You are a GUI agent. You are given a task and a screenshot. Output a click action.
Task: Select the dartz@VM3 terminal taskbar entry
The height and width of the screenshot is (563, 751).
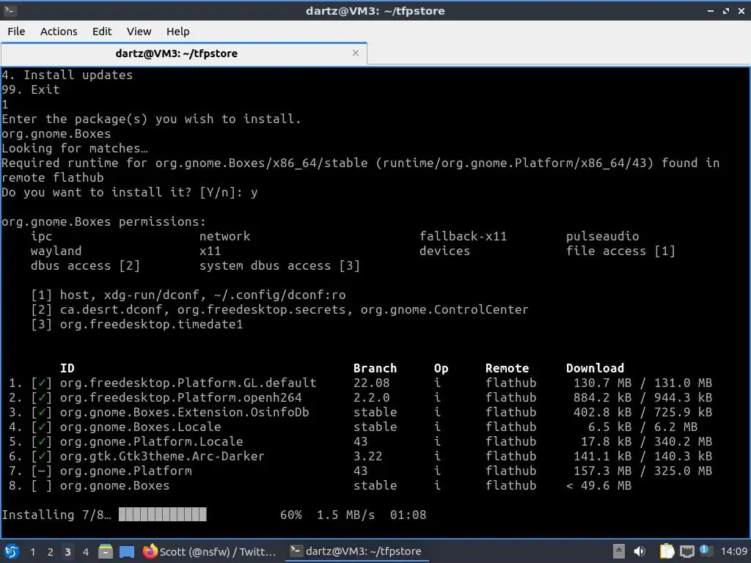[357, 551]
